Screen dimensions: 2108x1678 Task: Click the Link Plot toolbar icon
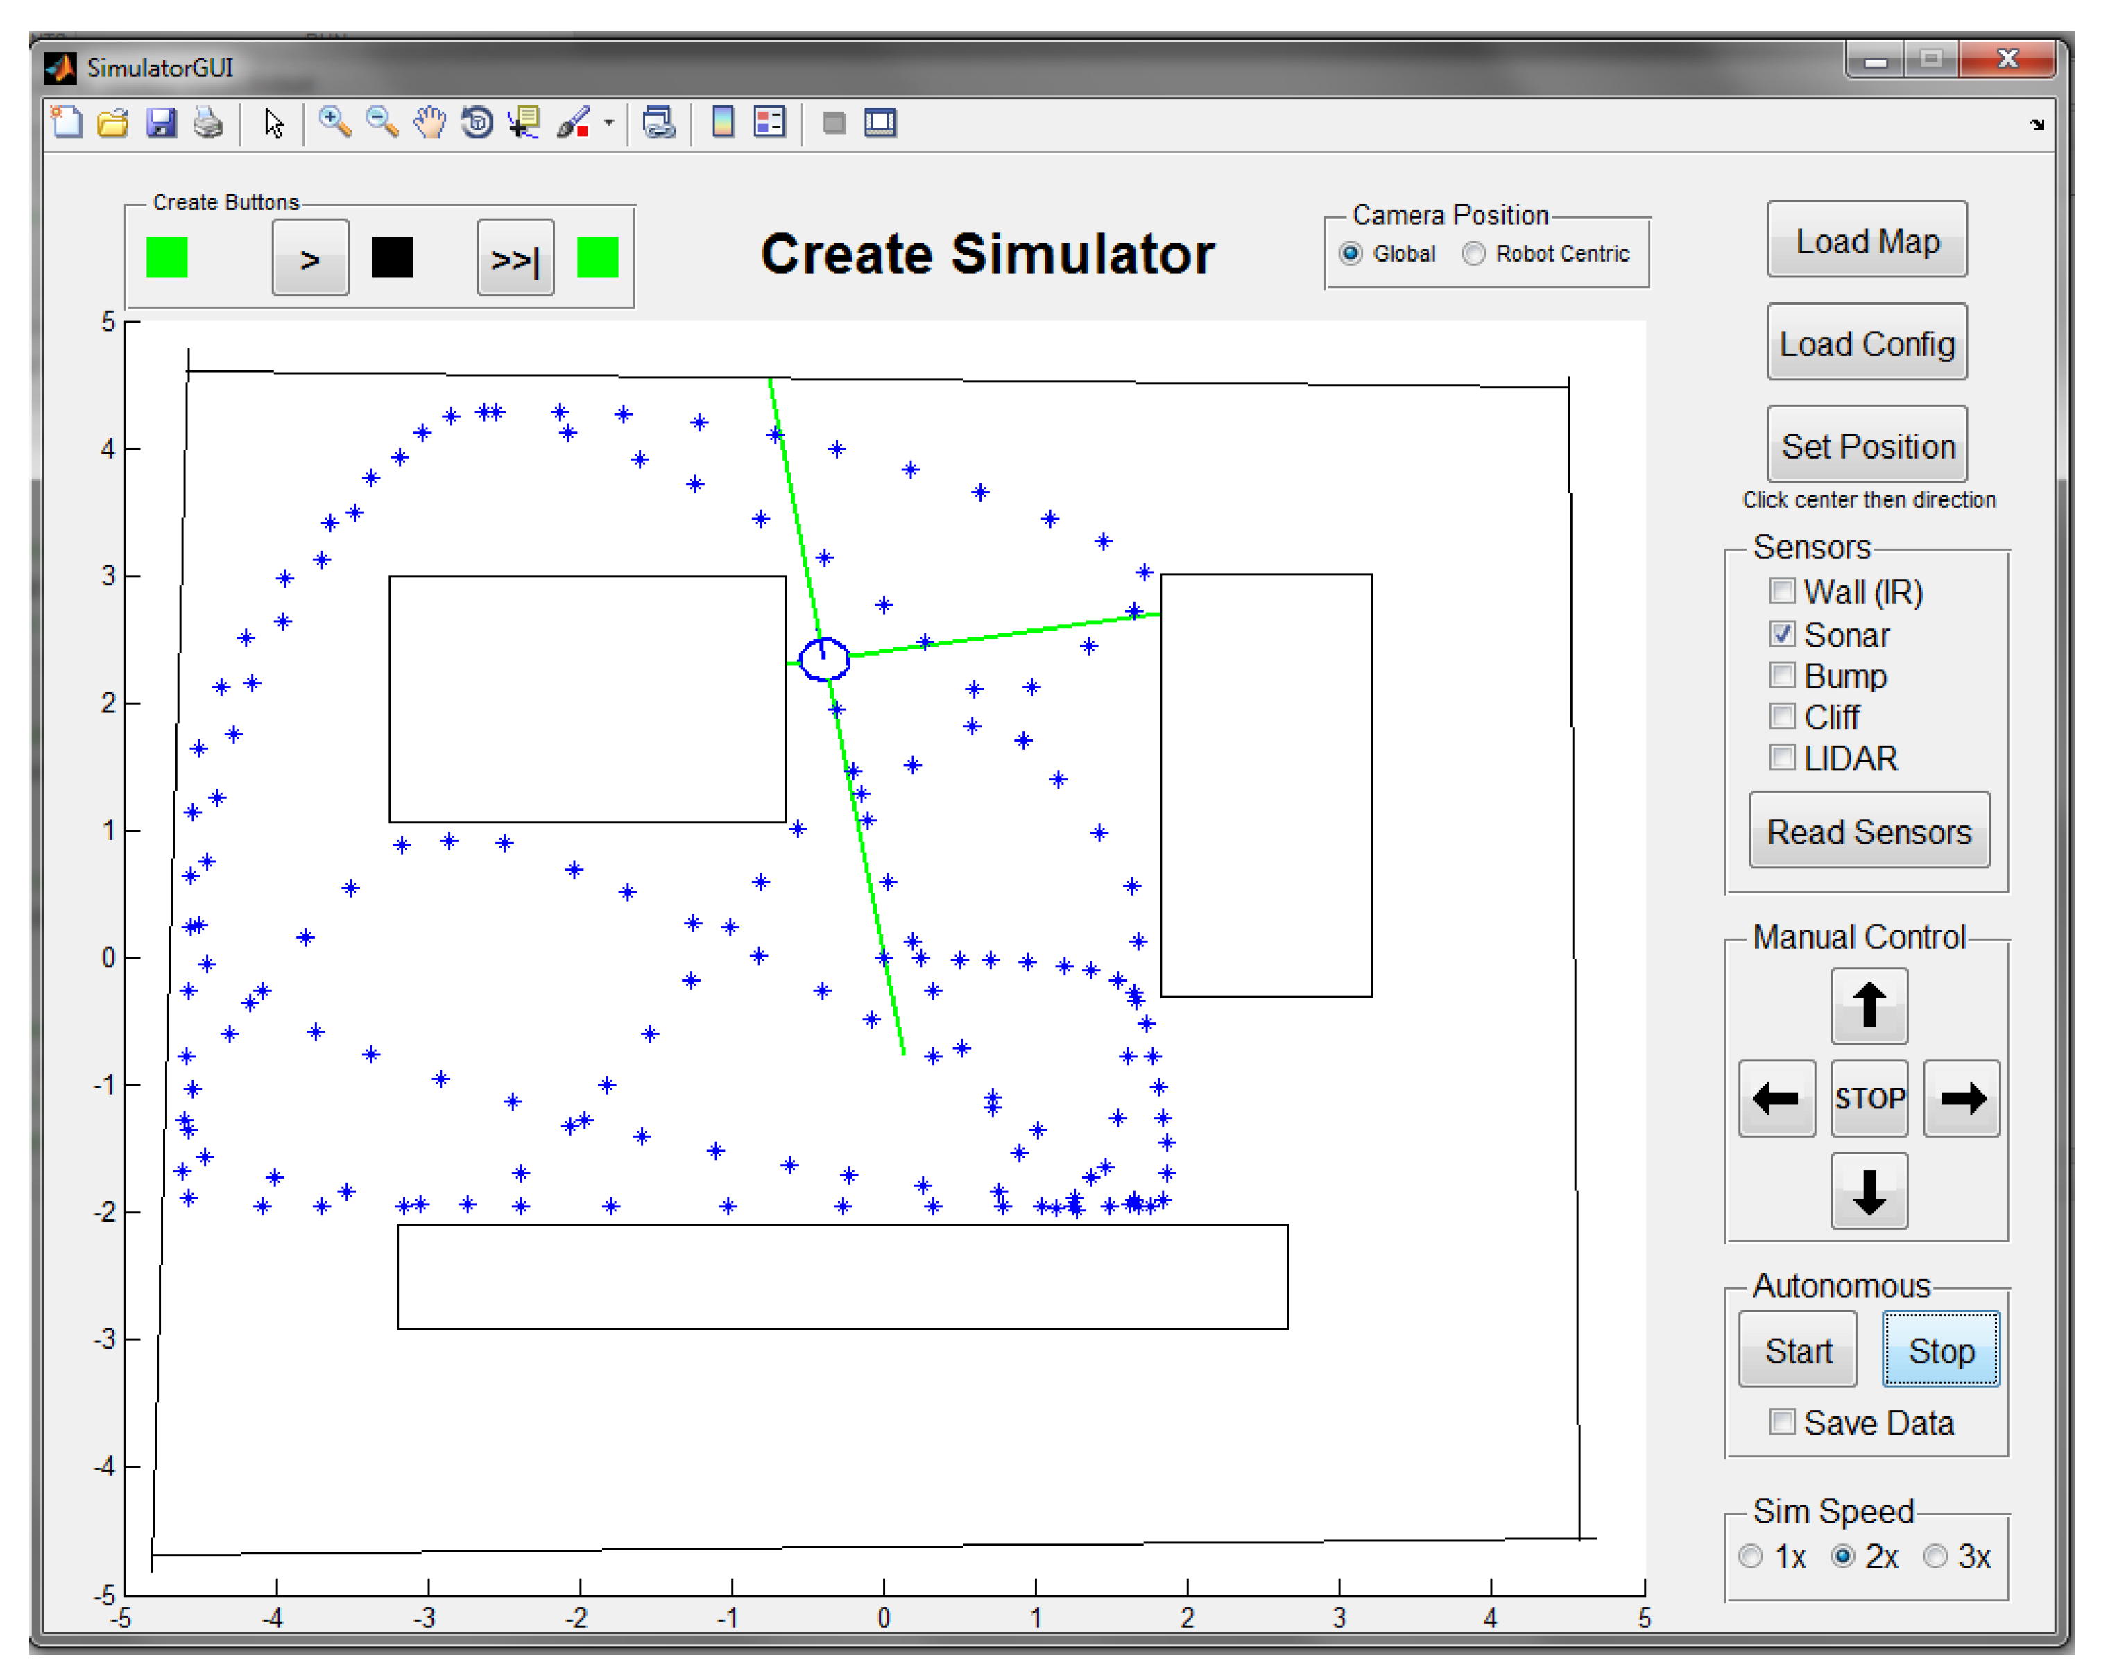tap(658, 122)
